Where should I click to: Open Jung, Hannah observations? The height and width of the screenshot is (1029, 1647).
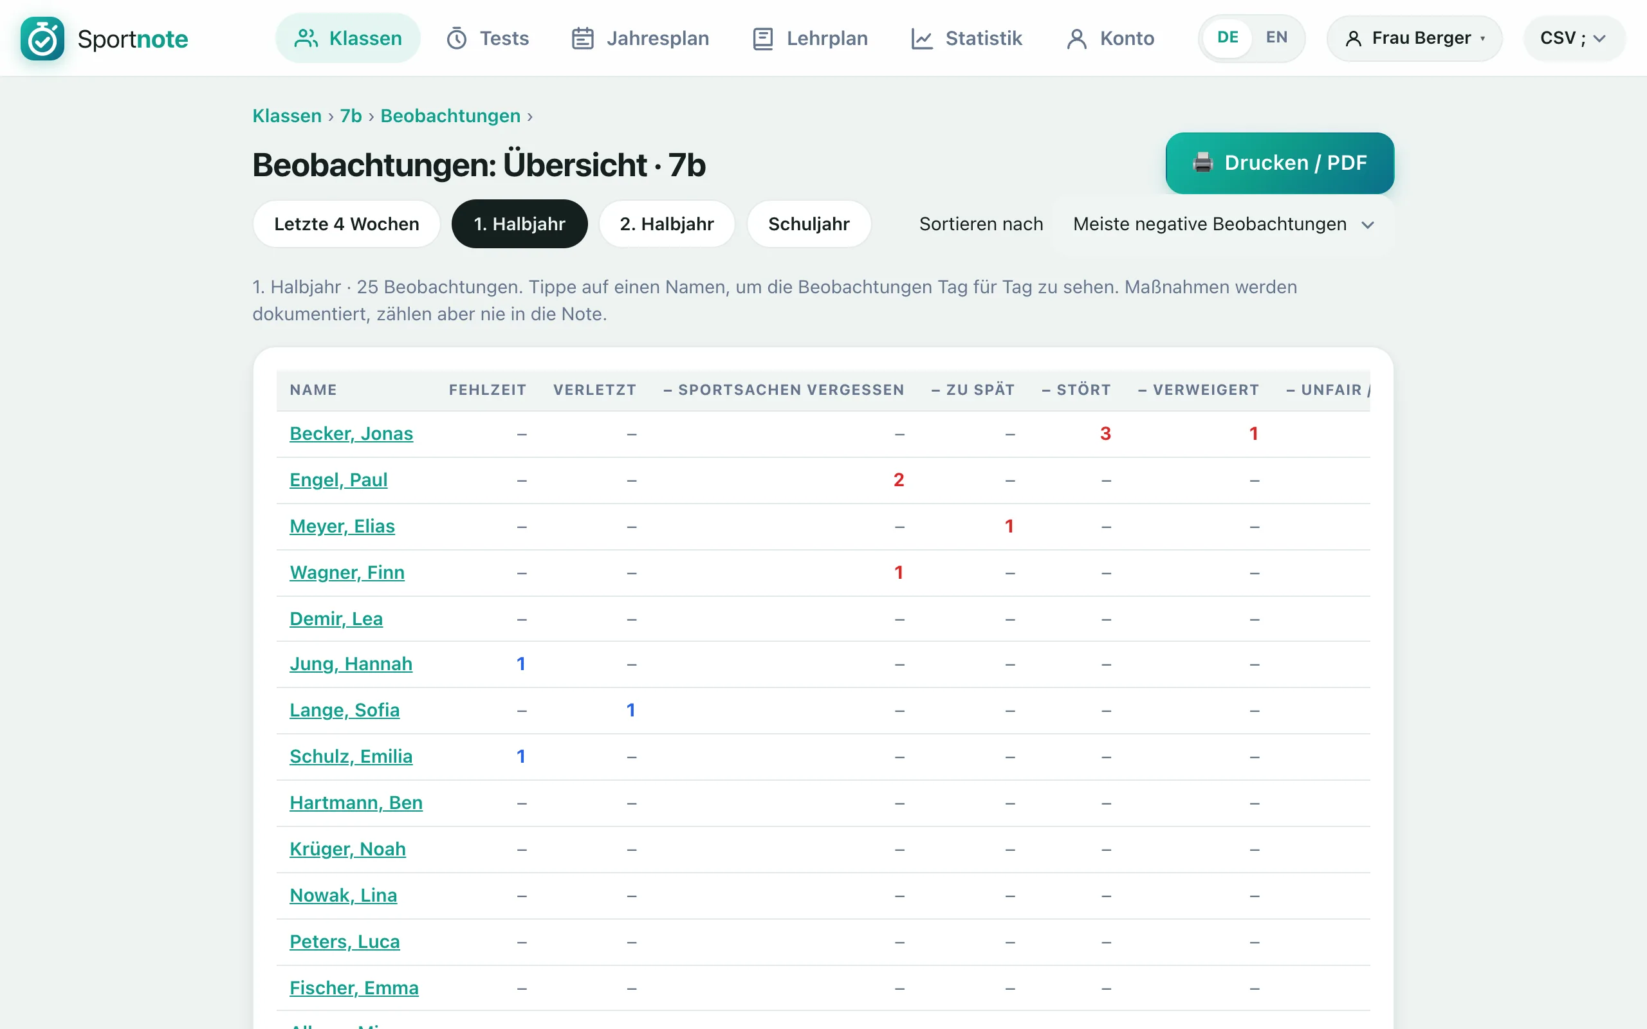(x=351, y=664)
